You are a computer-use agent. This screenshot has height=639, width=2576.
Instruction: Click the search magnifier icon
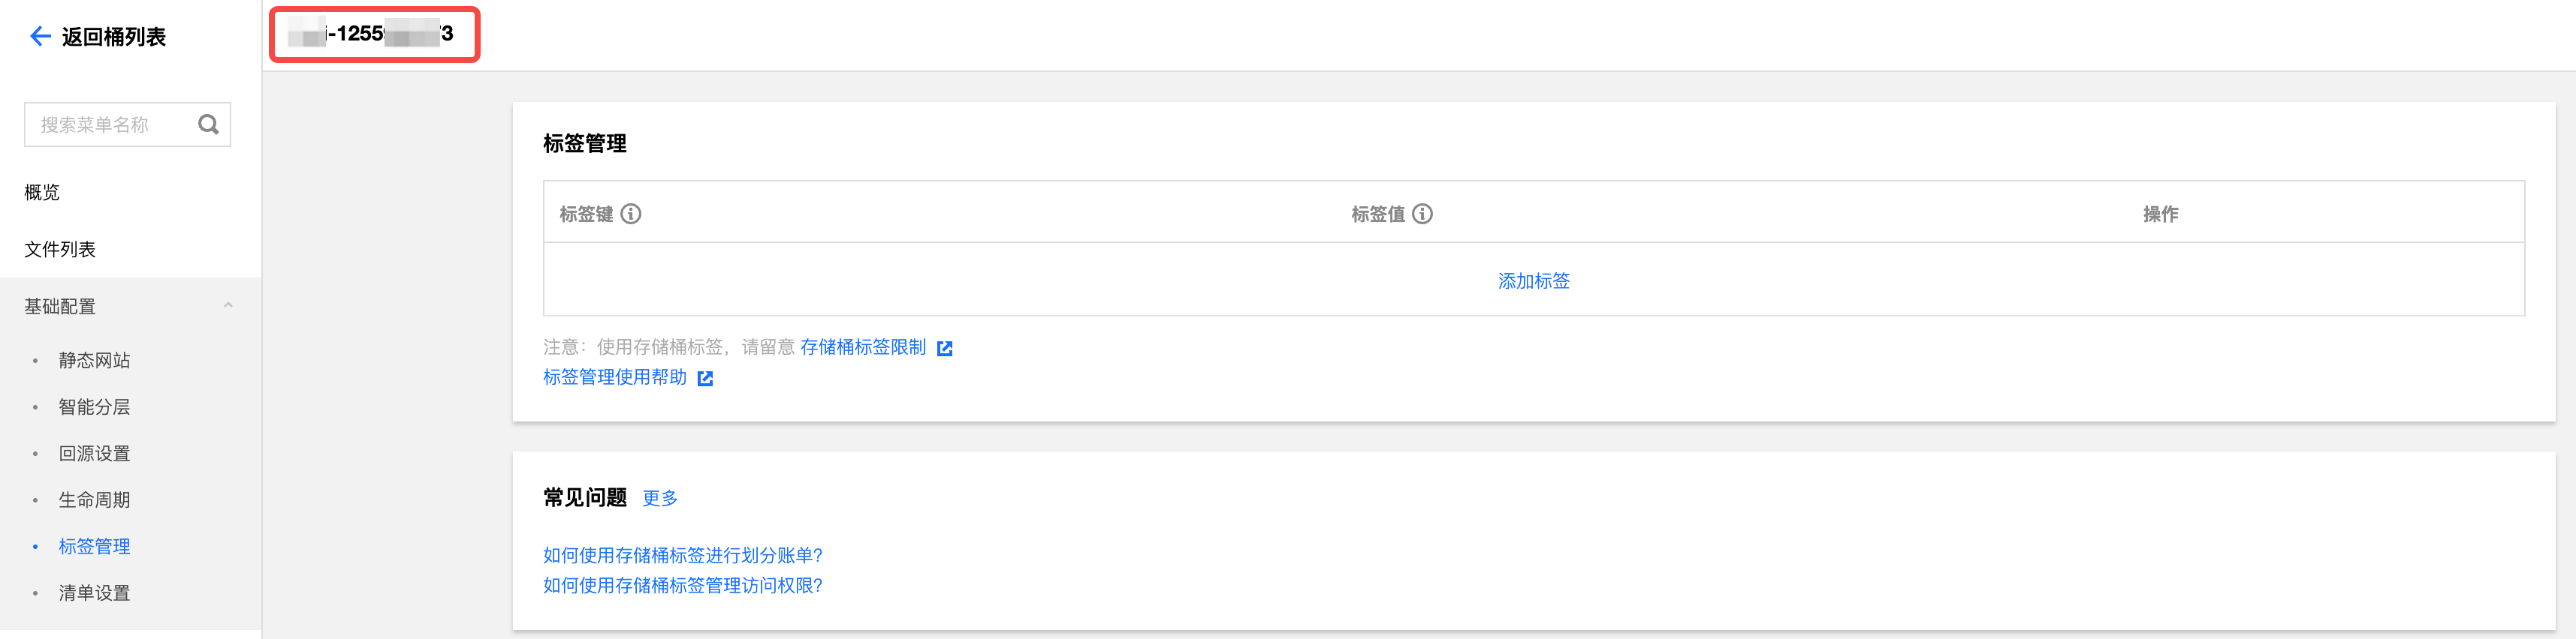[x=208, y=124]
